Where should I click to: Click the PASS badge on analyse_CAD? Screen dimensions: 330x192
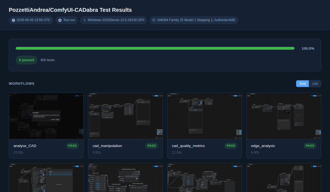(x=72, y=146)
